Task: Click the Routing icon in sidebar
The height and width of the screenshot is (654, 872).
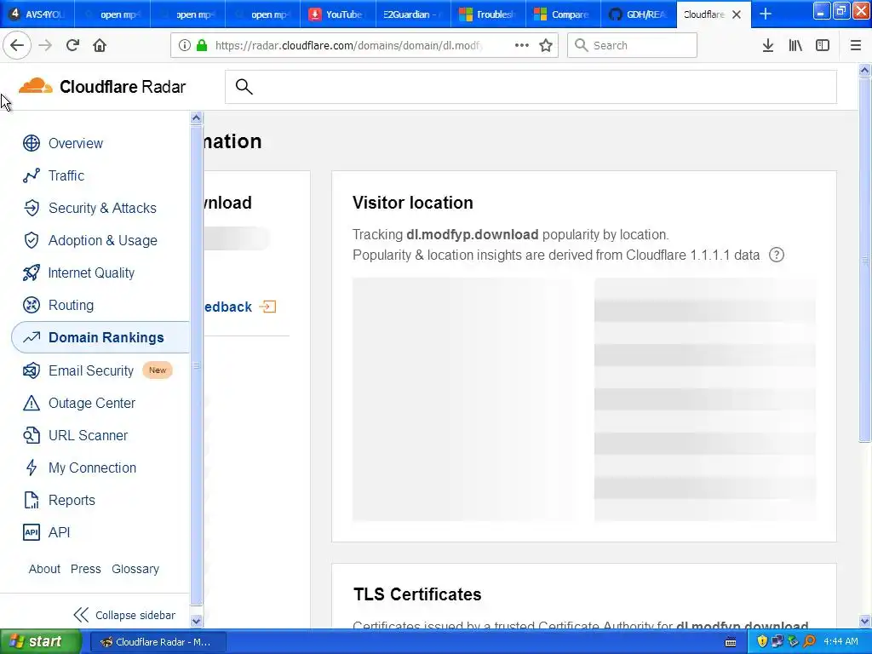Action: pyautogui.click(x=32, y=306)
